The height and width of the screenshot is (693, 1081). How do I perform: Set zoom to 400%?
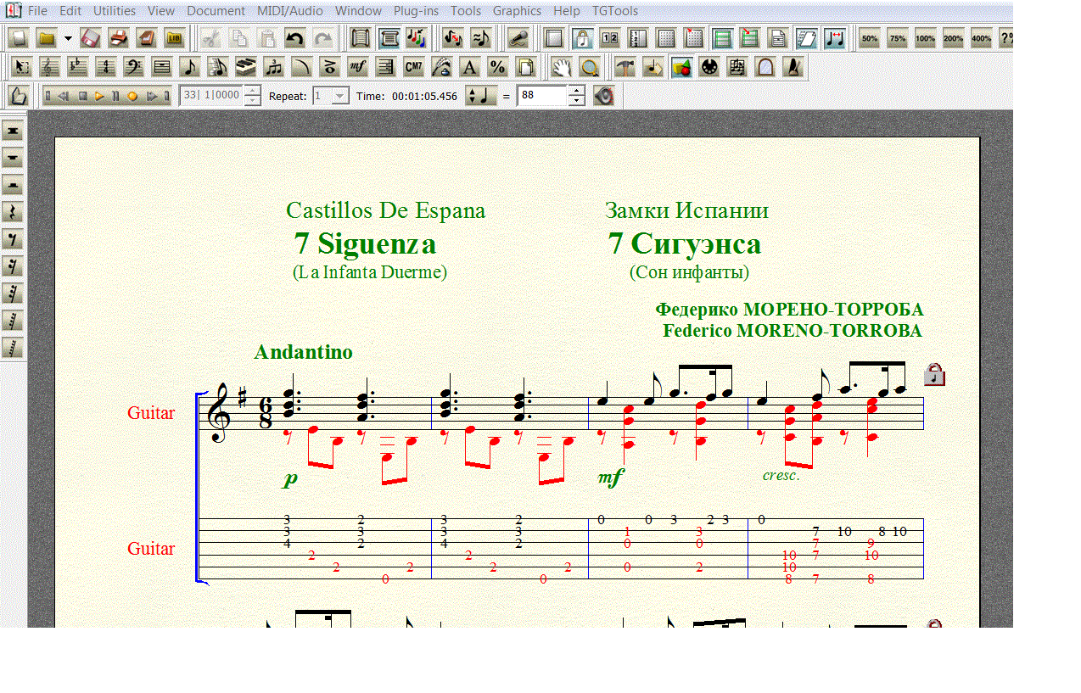982,38
